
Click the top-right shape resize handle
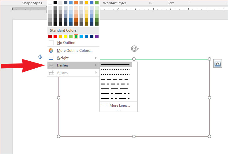[209, 59]
